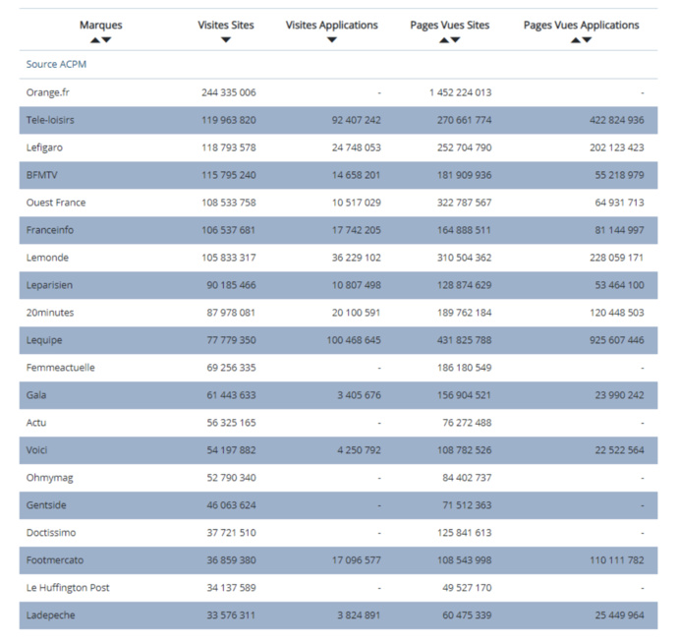Viewport: 677px width, 643px height.
Task: Select the Lemonde brand cell
Action: coord(48,258)
